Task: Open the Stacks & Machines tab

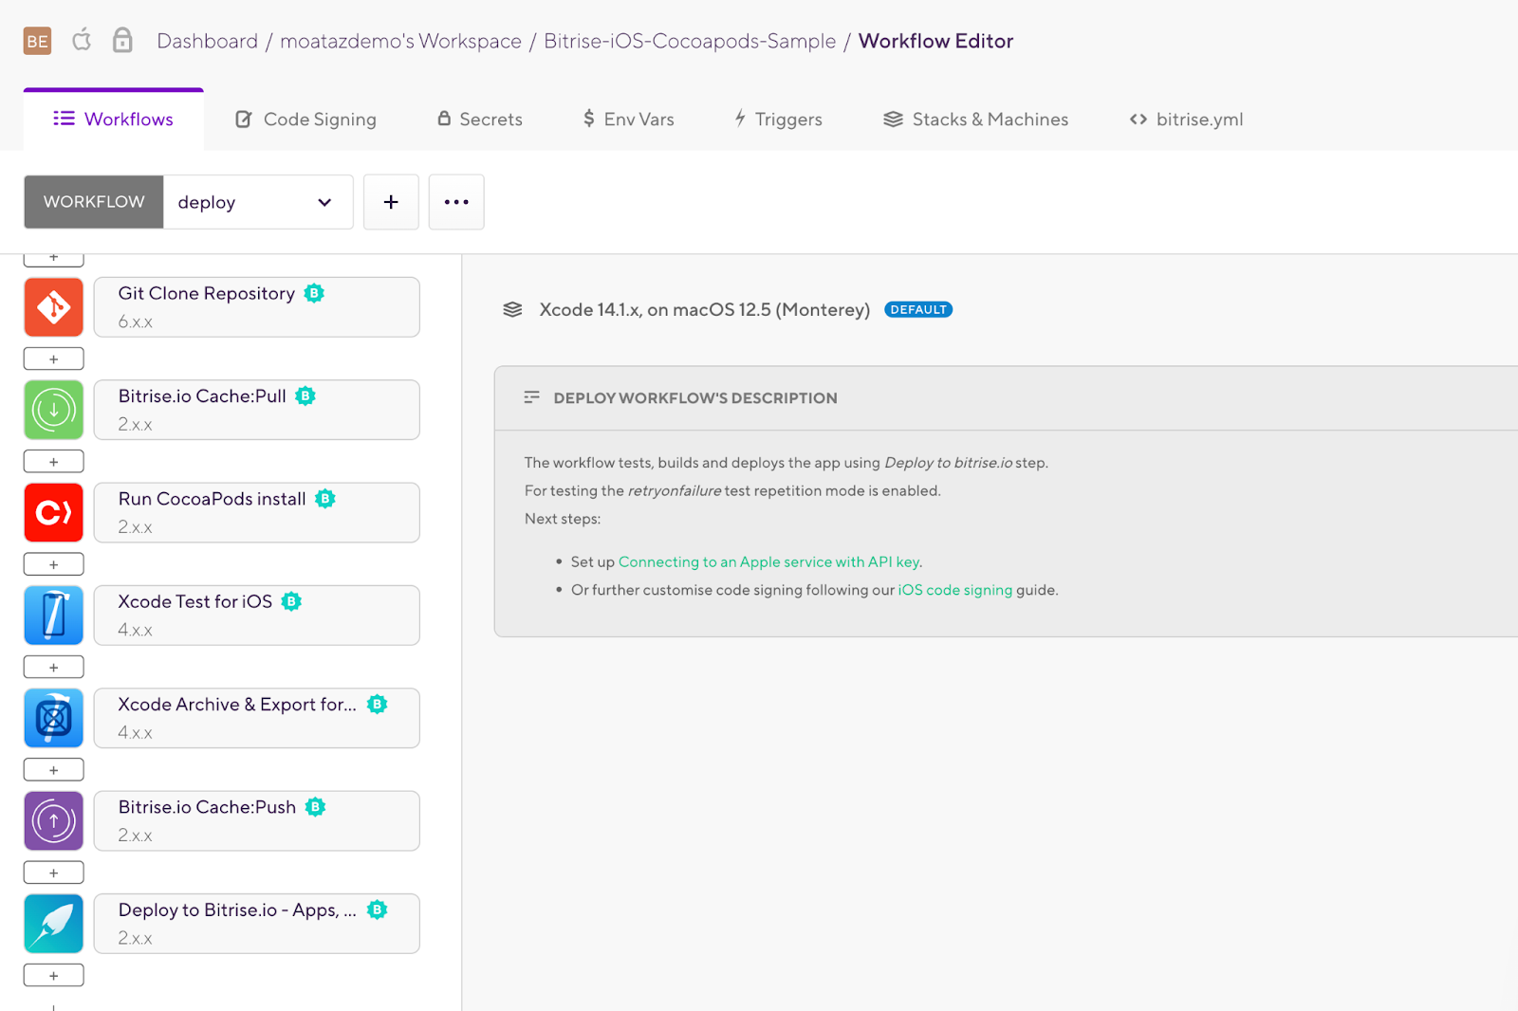Action: coord(976,119)
